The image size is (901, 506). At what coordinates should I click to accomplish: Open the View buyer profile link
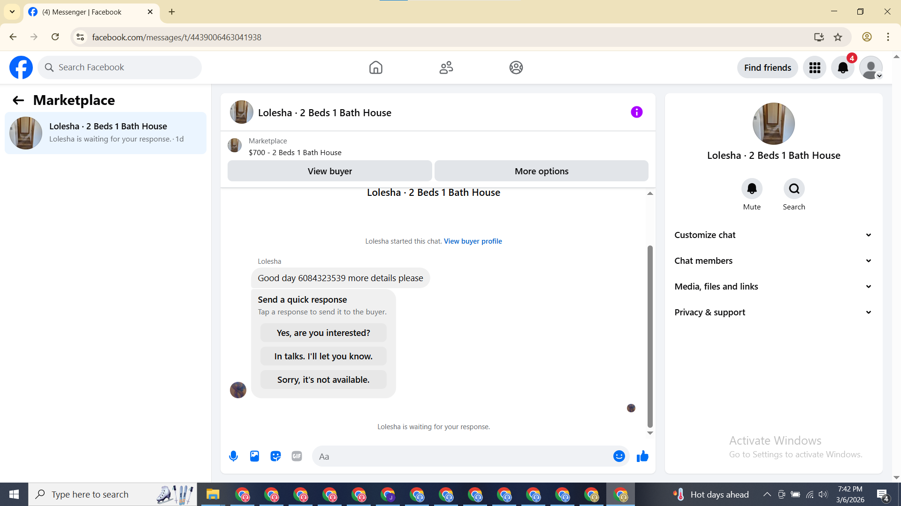(x=473, y=241)
